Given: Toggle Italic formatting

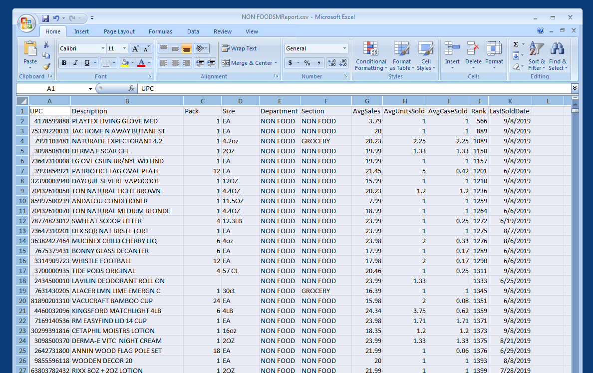Looking at the screenshot, I should click(x=76, y=63).
